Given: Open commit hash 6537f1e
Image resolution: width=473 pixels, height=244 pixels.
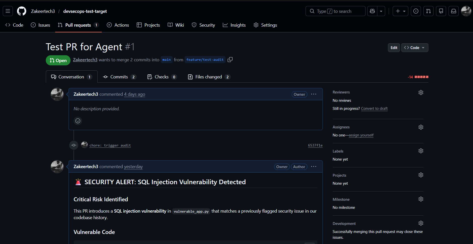Looking at the screenshot, I should tap(315, 145).
